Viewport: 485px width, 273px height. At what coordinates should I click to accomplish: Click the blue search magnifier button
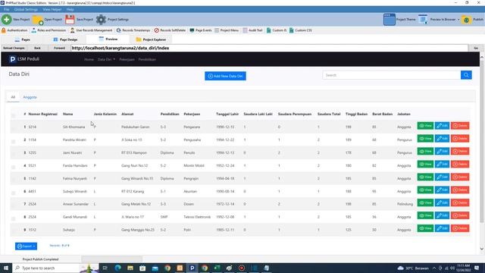(x=466, y=75)
